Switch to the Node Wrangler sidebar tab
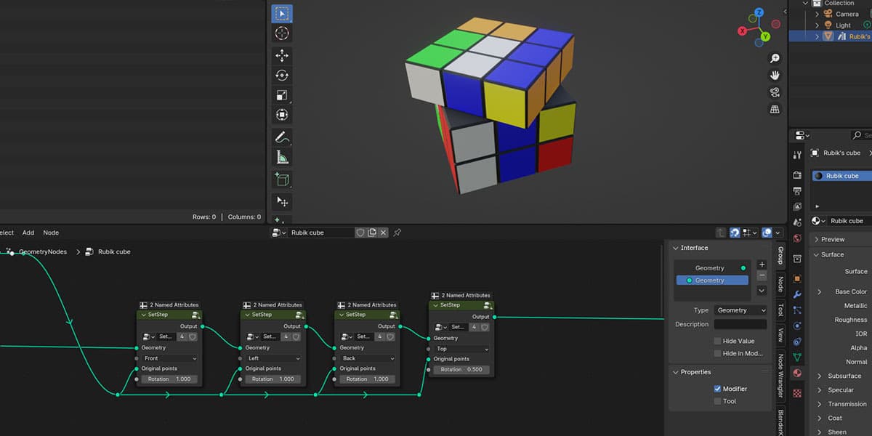Screen dimensions: 872x436 tap(781, 377)
